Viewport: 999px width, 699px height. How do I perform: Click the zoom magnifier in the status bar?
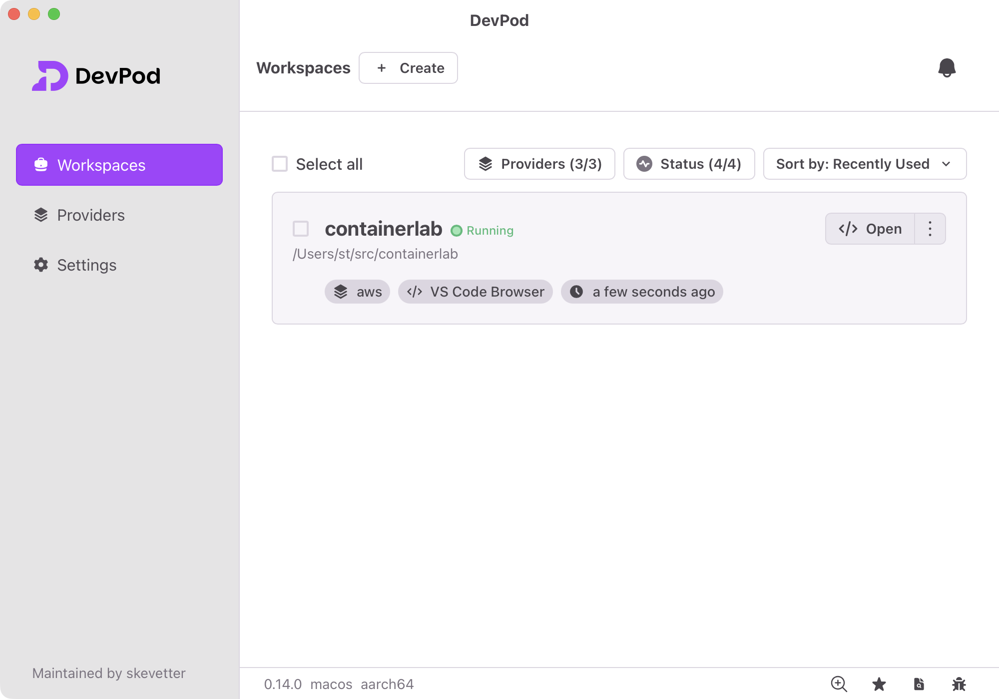pos(839,684)
